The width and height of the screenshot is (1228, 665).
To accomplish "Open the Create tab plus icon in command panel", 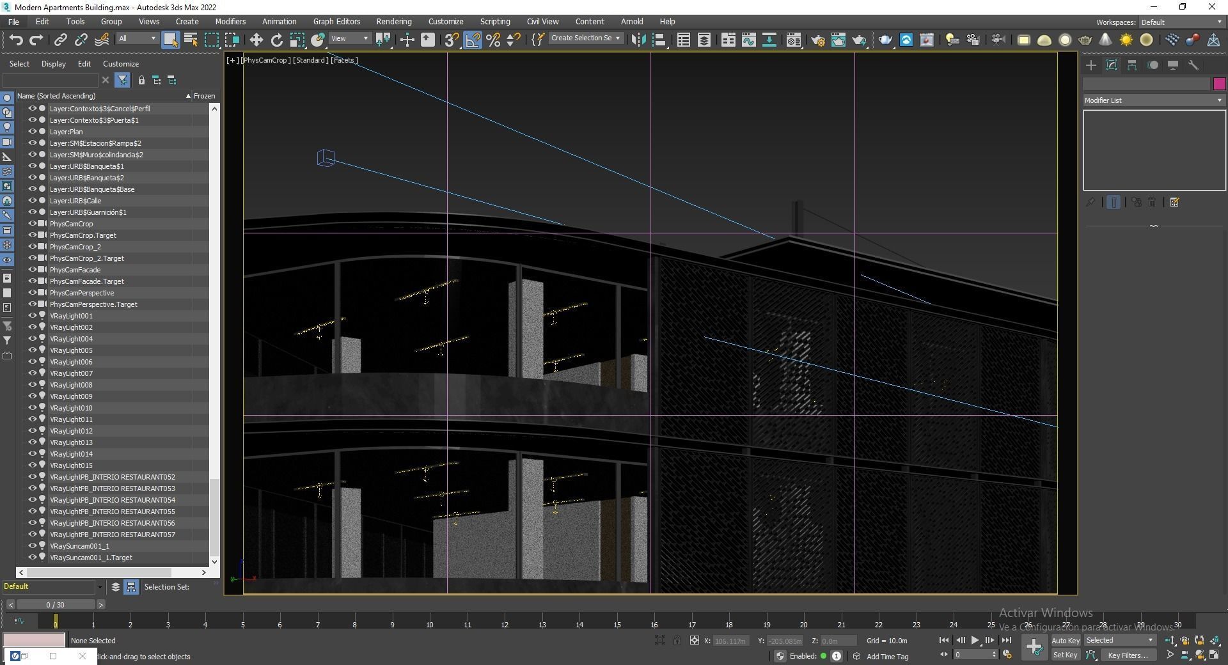I will [x=1091, y=65].
